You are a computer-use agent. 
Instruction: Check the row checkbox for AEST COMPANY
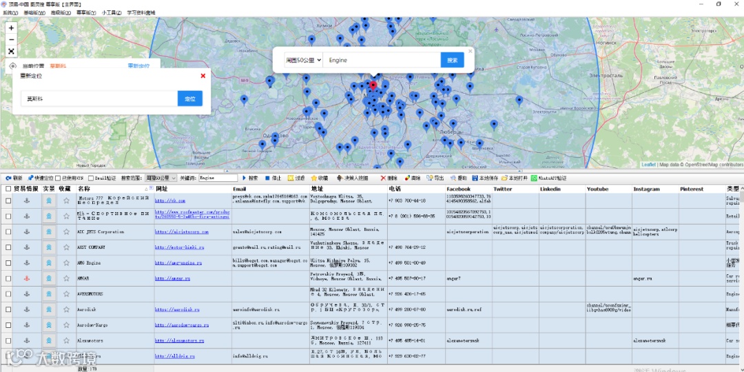pos(8,247)
